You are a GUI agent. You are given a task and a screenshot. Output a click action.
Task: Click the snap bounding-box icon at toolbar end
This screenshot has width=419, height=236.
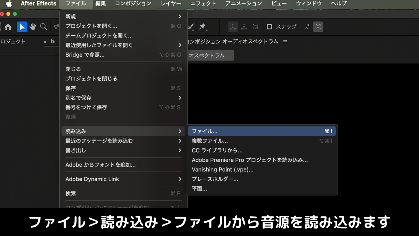click(318, 27)
